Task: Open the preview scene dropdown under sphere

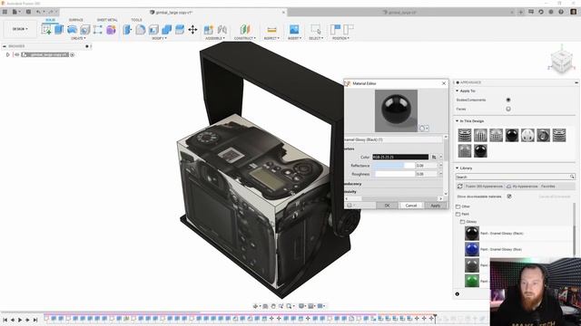Action: [424, 129]
